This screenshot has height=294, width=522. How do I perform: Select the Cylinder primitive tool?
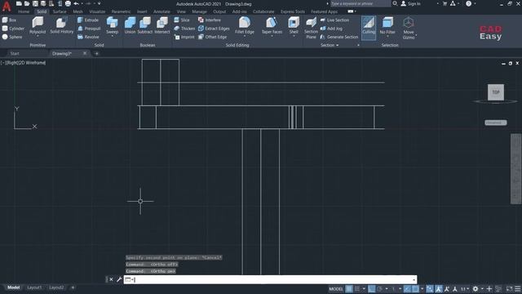coord(13,29)
